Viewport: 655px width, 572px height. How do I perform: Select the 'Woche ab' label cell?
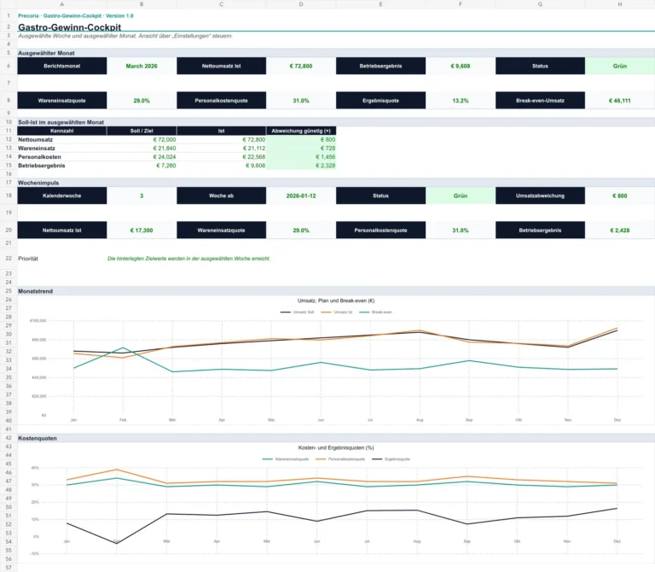pyautogui.click(x=222, y=196)
